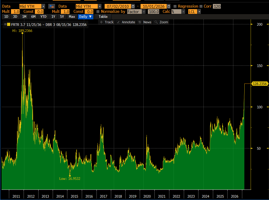Click the 200 y-axis label
The image size is (269, 200).
pos(260,24)
